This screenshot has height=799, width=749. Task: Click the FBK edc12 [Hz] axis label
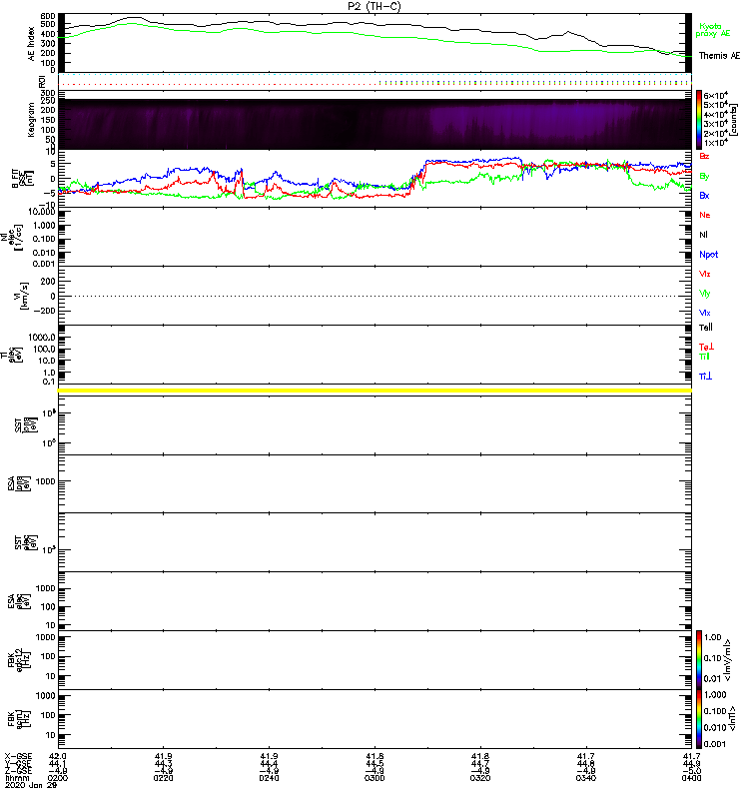(x=19, y=659)
